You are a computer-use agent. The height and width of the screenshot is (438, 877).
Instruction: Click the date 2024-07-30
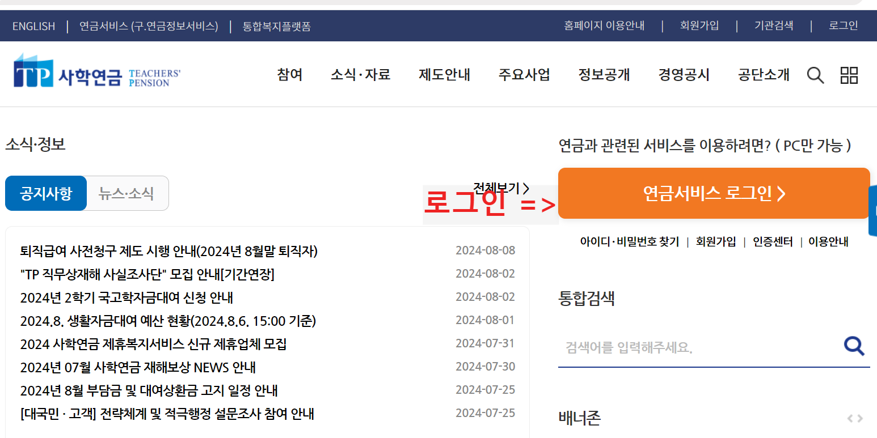click(x=486, y=367)
